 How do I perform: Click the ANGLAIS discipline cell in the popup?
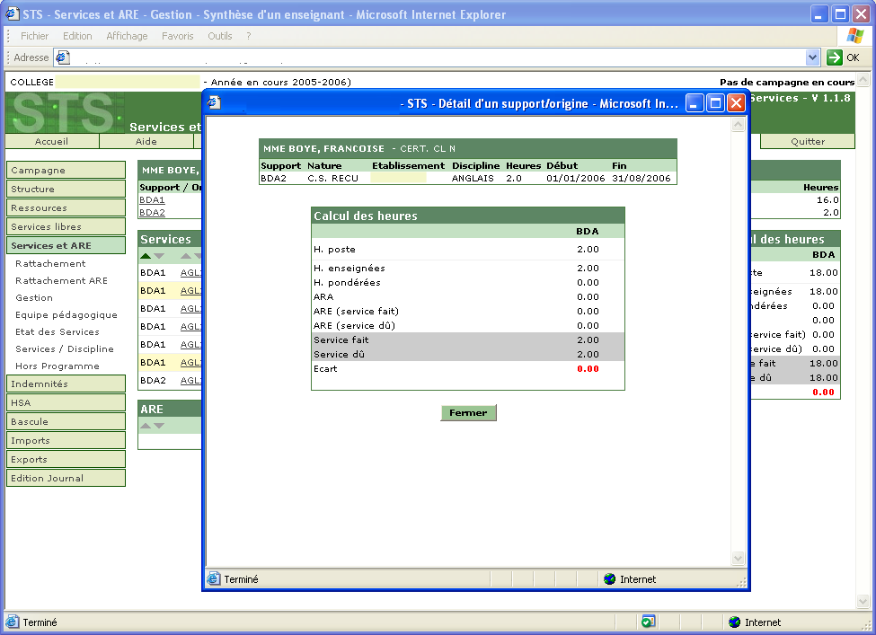click(473, 178)
